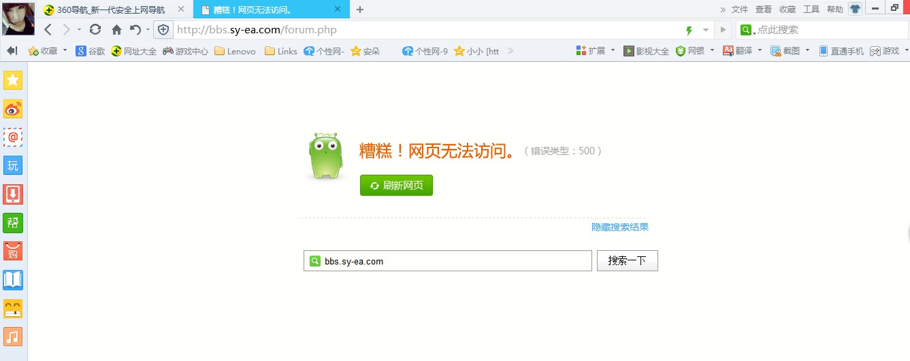Open 影视大全 video extension

click(646, 51)
